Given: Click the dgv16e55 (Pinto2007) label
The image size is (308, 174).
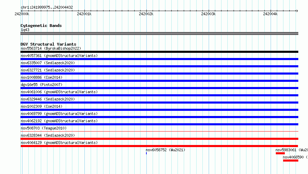Looking at the screenshot, I should (42, 85).
